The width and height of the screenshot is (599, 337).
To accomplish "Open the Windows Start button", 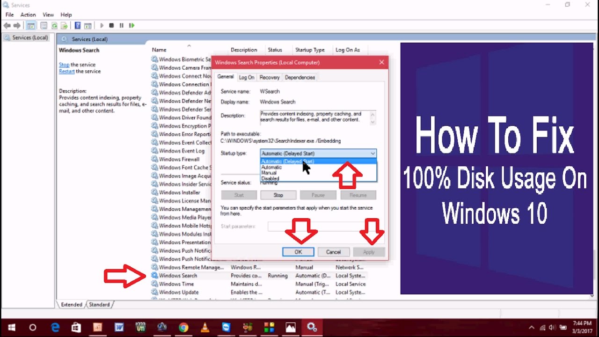I will pos(11,327).
